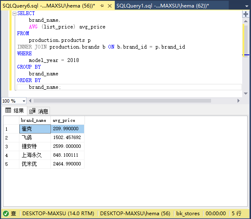Select the 2464.990000 price cell

coord(67,164)
